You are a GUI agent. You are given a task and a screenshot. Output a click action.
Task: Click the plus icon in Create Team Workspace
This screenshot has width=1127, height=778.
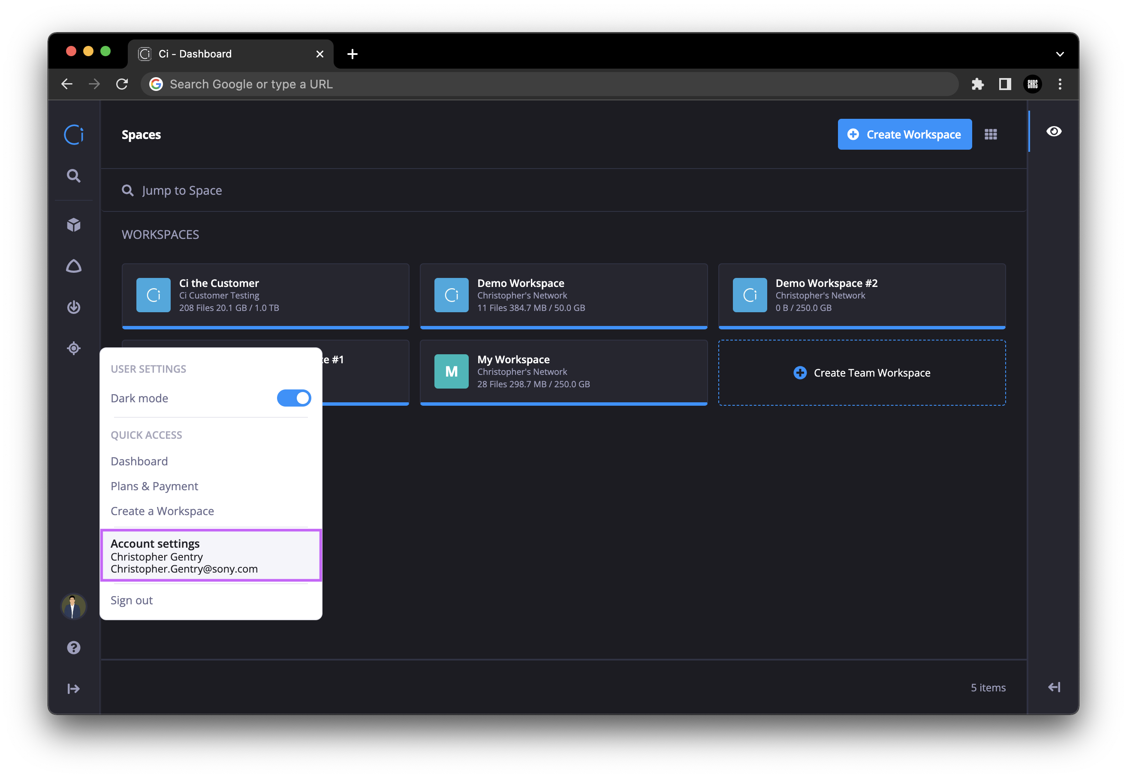click(800, 373)
